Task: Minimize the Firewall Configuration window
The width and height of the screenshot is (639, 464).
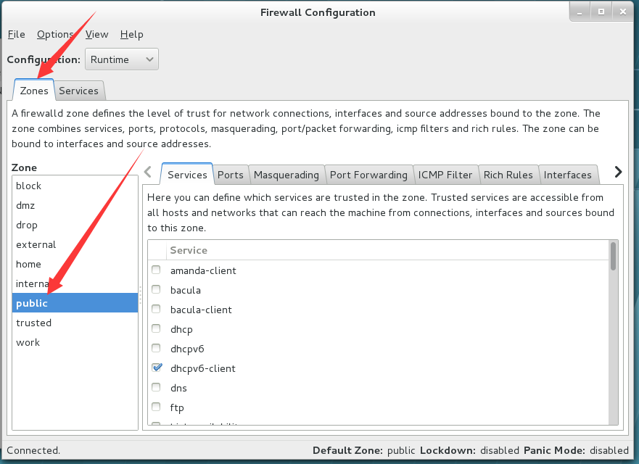Action: (580, 12)
